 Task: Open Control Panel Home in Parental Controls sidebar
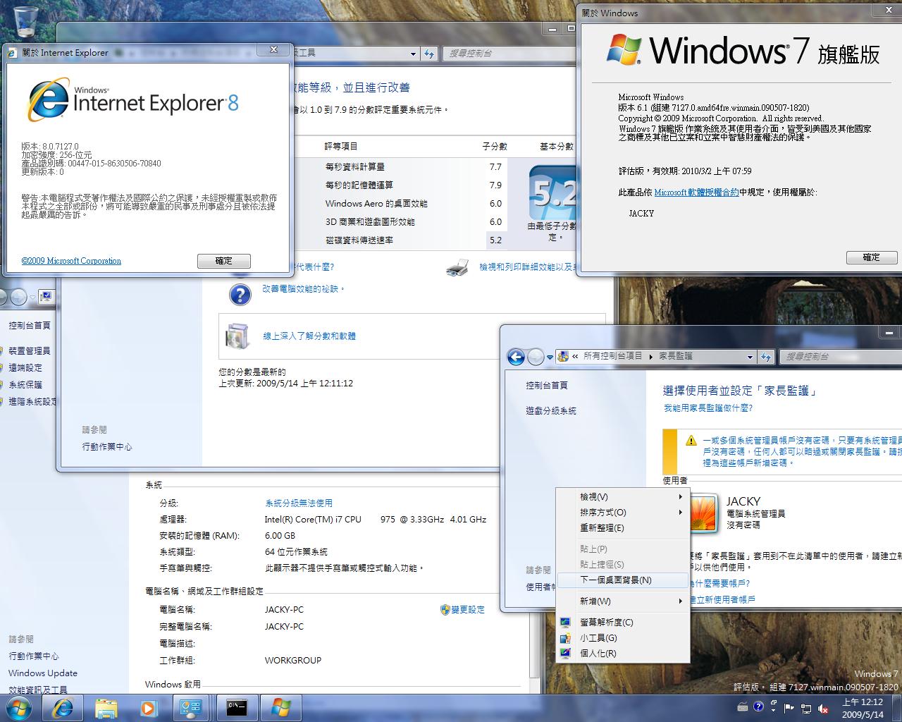pyautogui.click(x=547, y=386)
